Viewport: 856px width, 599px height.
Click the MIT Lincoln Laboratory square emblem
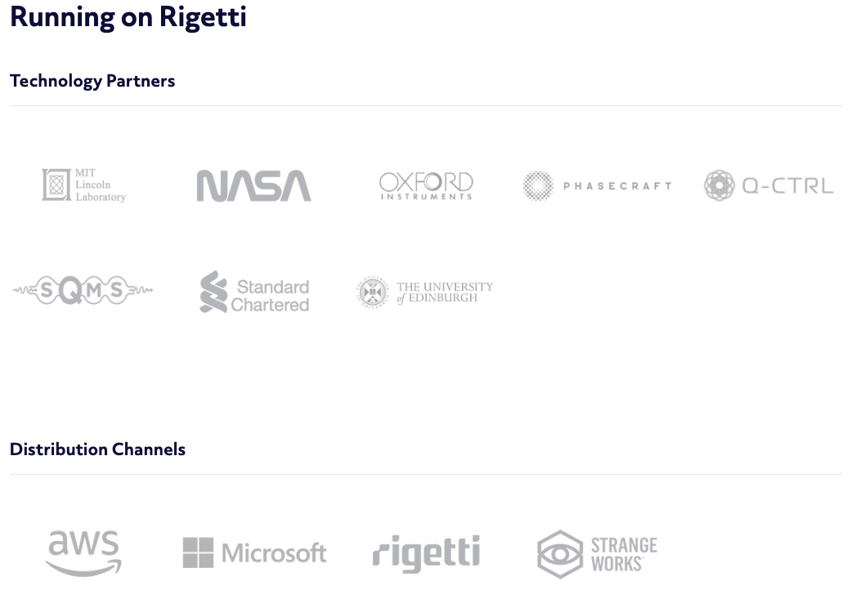[56, 185]
